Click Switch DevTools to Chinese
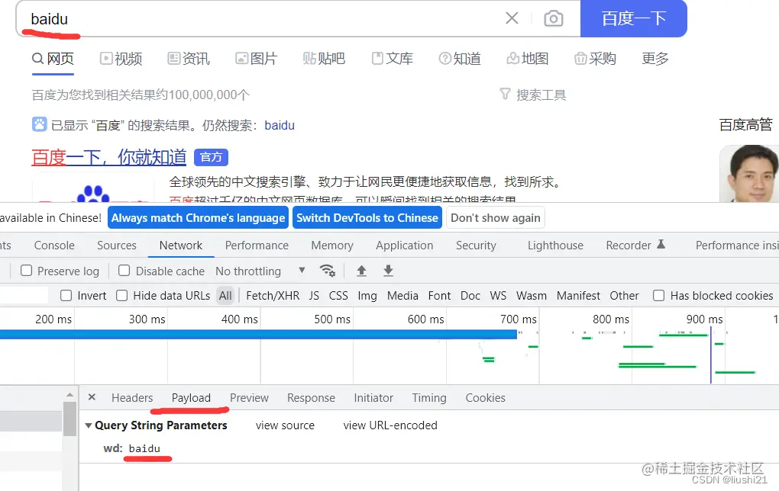 367,217
